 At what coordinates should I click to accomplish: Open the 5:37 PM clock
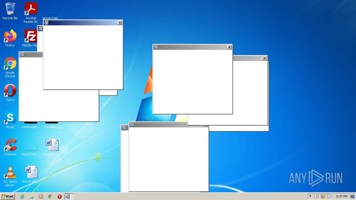click(342, 196)
